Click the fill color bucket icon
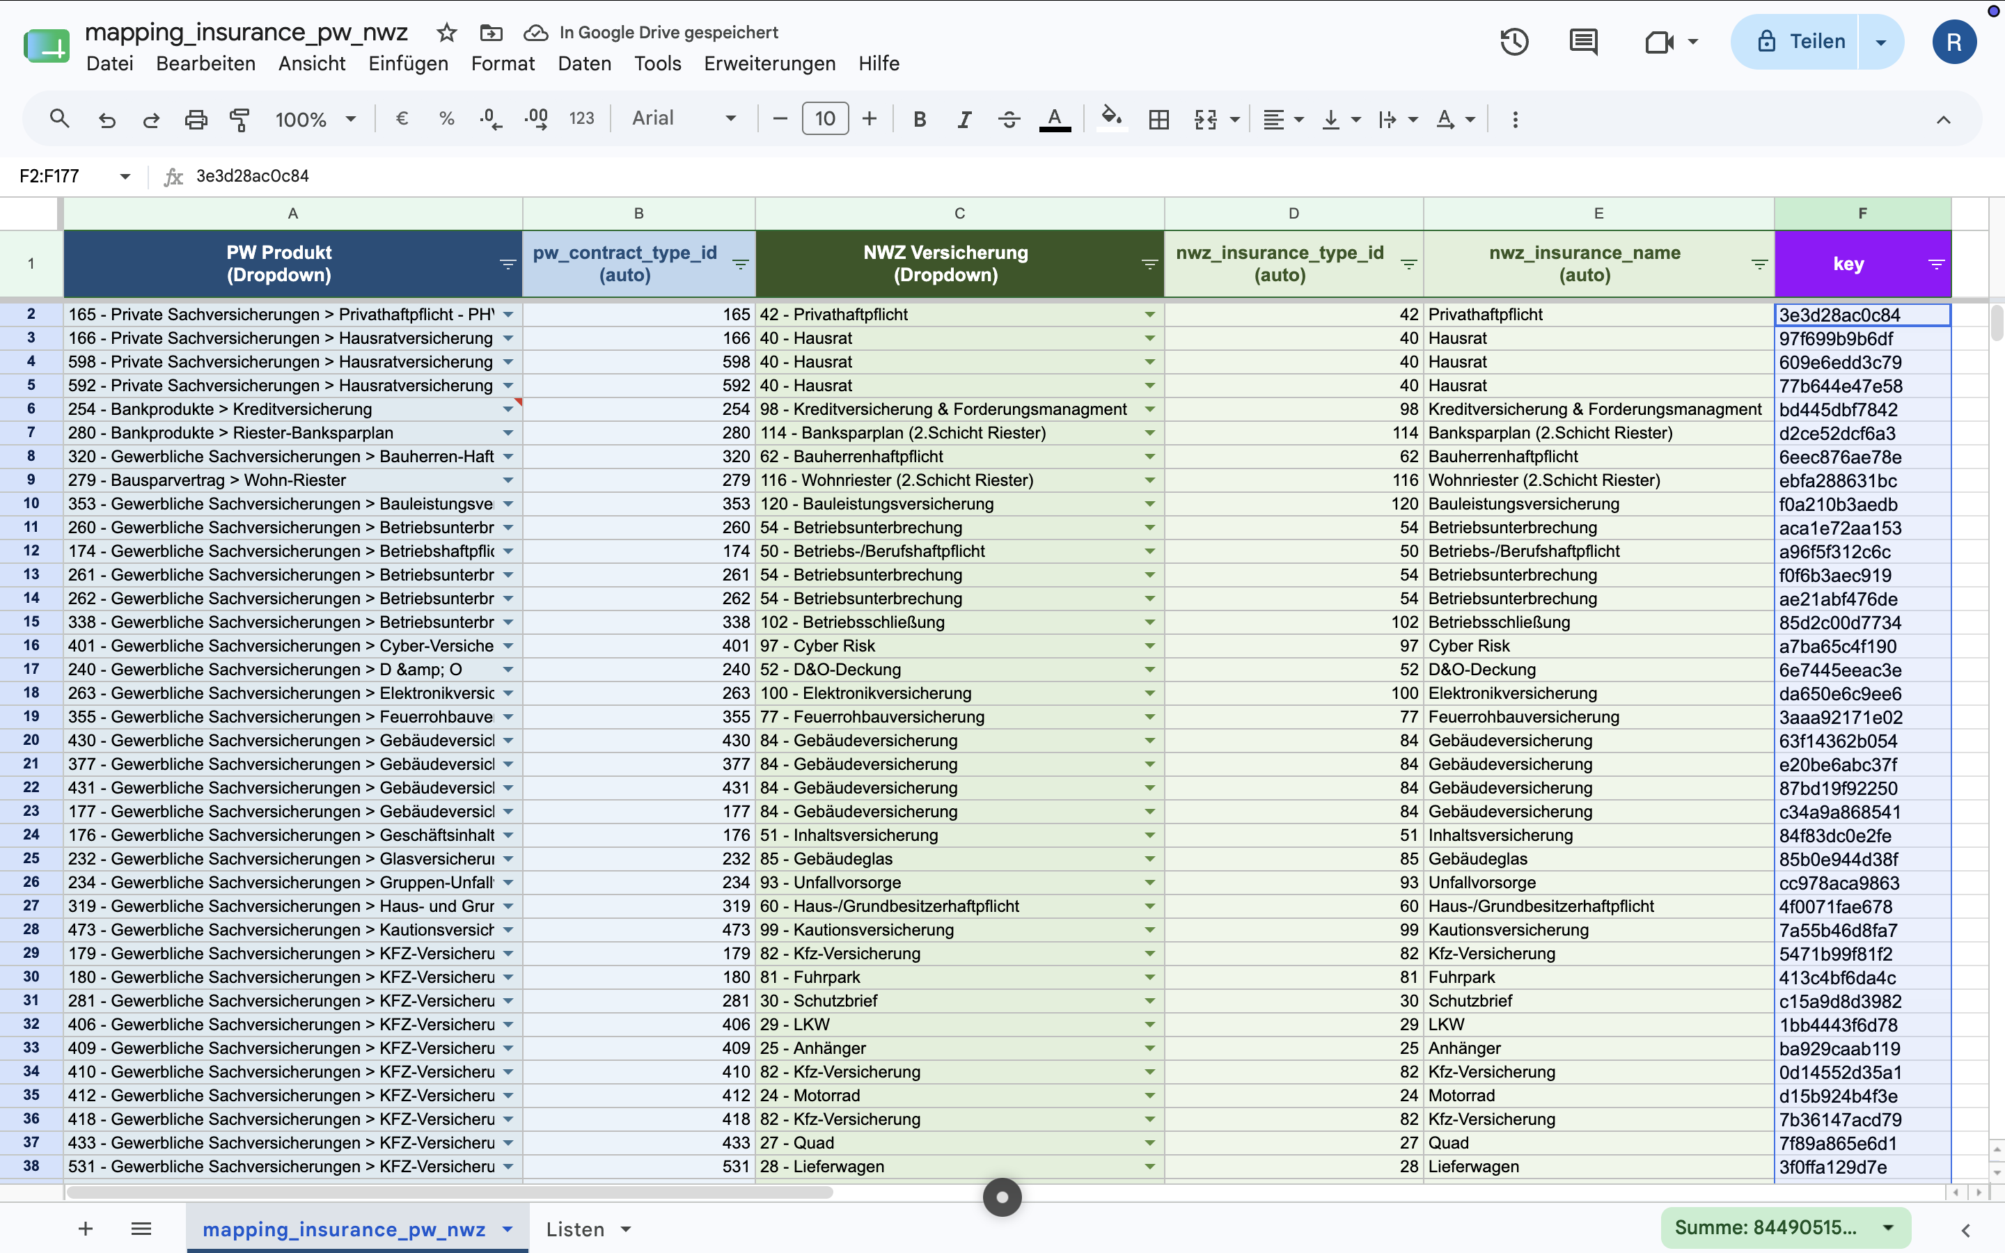Screen dimensions: 2005x1253 1112,118
